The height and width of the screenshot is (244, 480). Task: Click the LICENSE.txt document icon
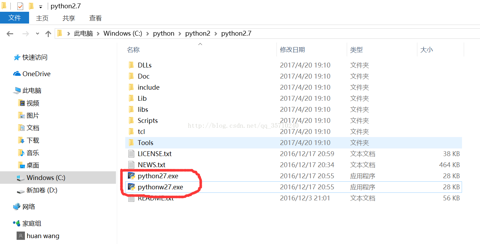pyautogui.click(x=131, y=154)
